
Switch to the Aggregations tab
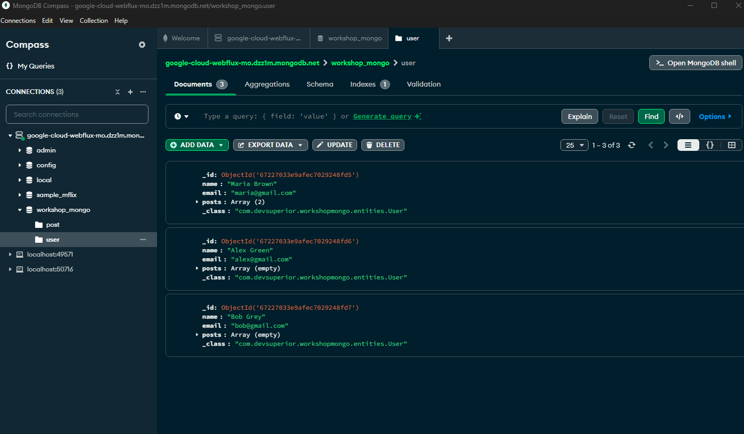tap(267, 84)
